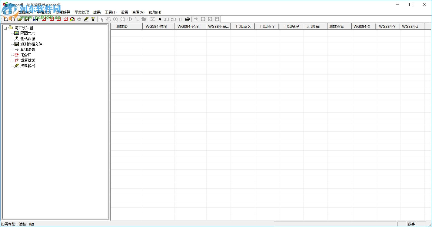Click the 测站点名 column header
The height and width of the screenshot is (227, 432).
(x=340, y=26)
